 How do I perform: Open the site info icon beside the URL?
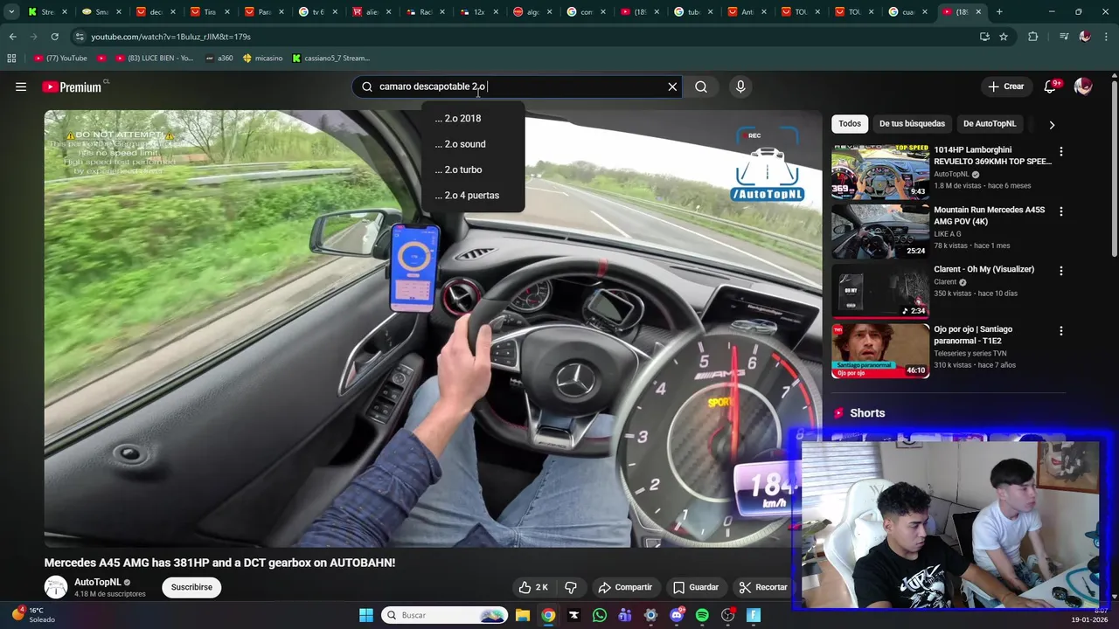pos(80,37)
